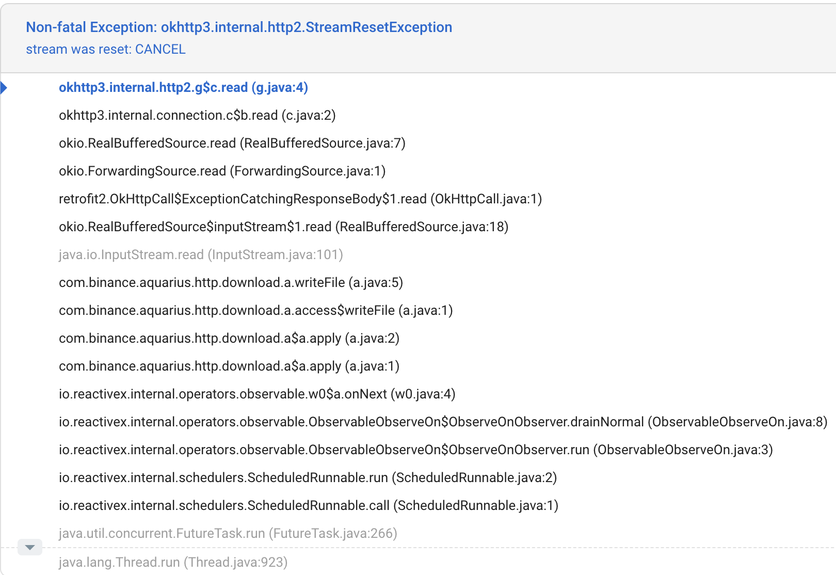Click the 'stream was reset: CANCEL' message
Image resolution: width=836 pixels, height=575 pixels.
point(106,50)
